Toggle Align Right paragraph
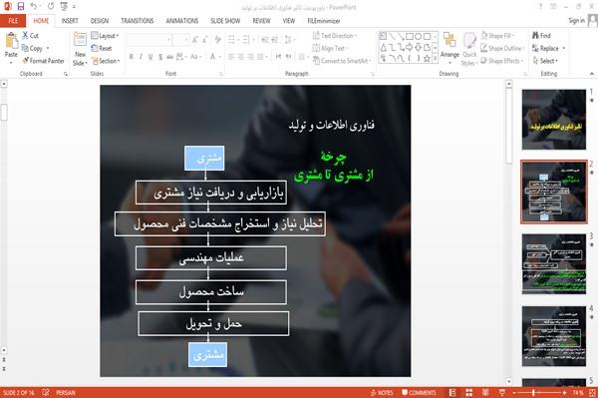This screenshot has height=398, width=598. (250, 57)
